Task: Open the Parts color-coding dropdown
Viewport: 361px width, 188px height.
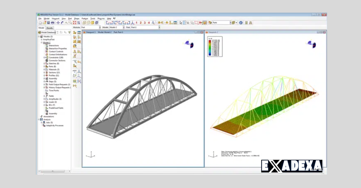Action: pos(231,23)
